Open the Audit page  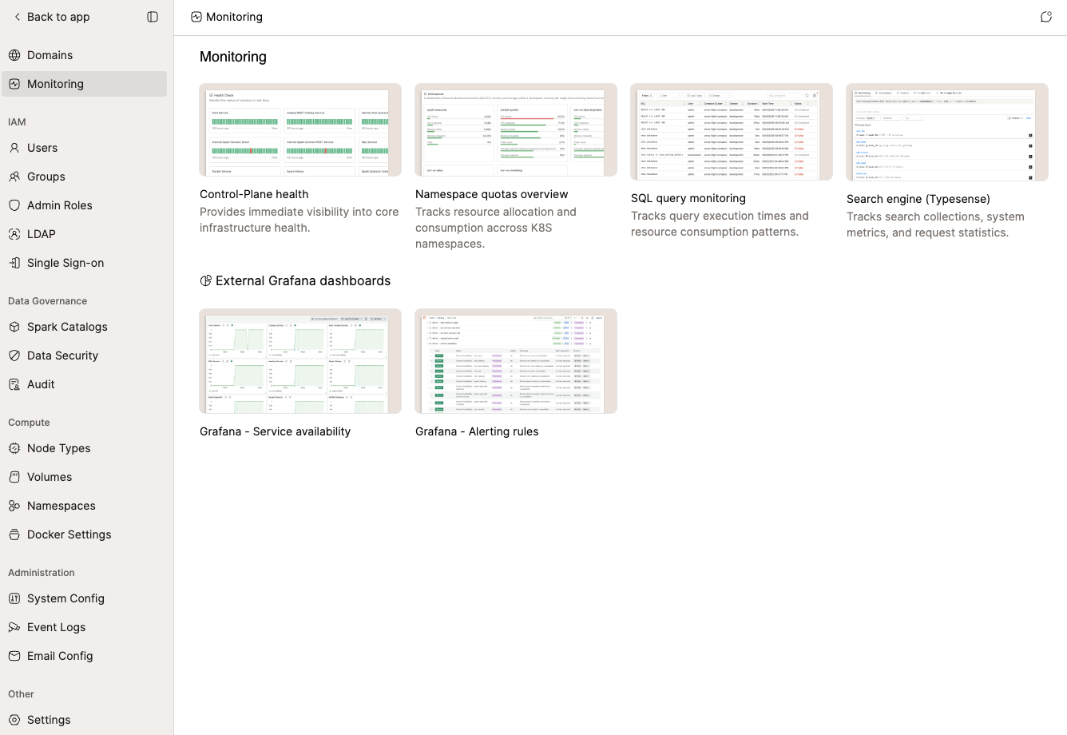pyautogui.click(x=84, y=384)
